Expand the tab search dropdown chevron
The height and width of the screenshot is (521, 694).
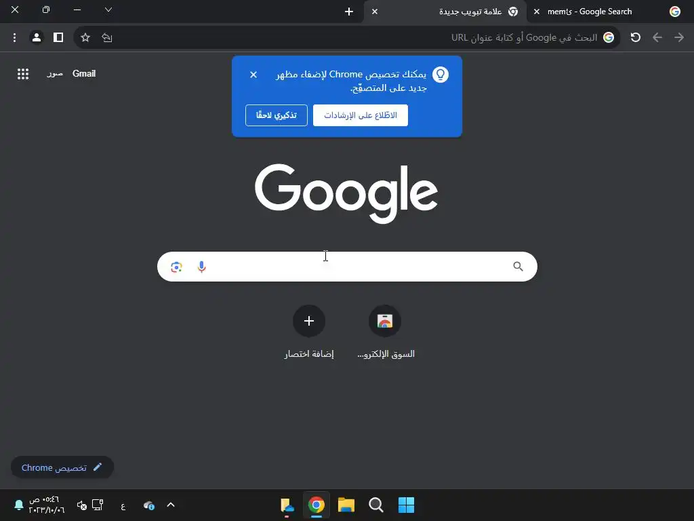(x=108, y=9)
